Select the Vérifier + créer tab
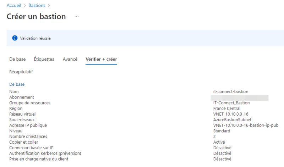284x167 pixels. tap(101, 59)
